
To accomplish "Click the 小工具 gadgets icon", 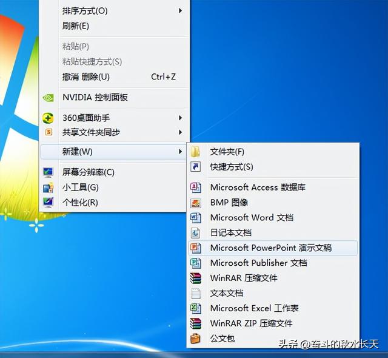I will (48, 187).
